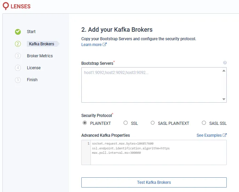Click the green checkmark beside Start
The width and height of the screenshot is (239, 192).
(x=18, y=32)
